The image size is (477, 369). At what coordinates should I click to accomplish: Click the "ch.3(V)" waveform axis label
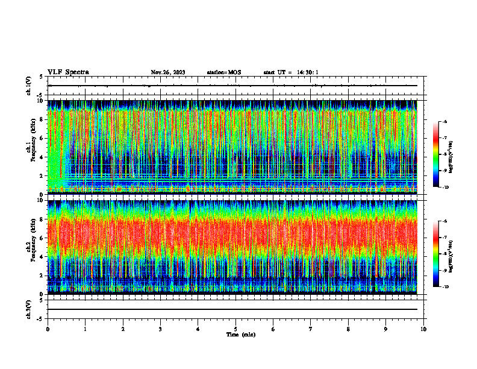28,309
